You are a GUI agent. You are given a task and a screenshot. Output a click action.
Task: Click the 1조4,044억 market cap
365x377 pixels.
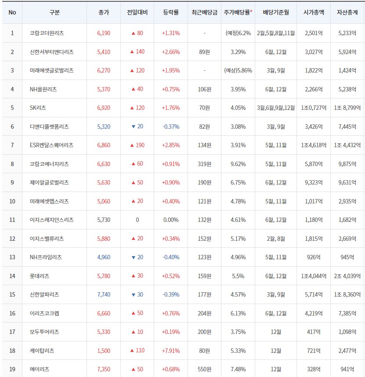click(314, 276)
